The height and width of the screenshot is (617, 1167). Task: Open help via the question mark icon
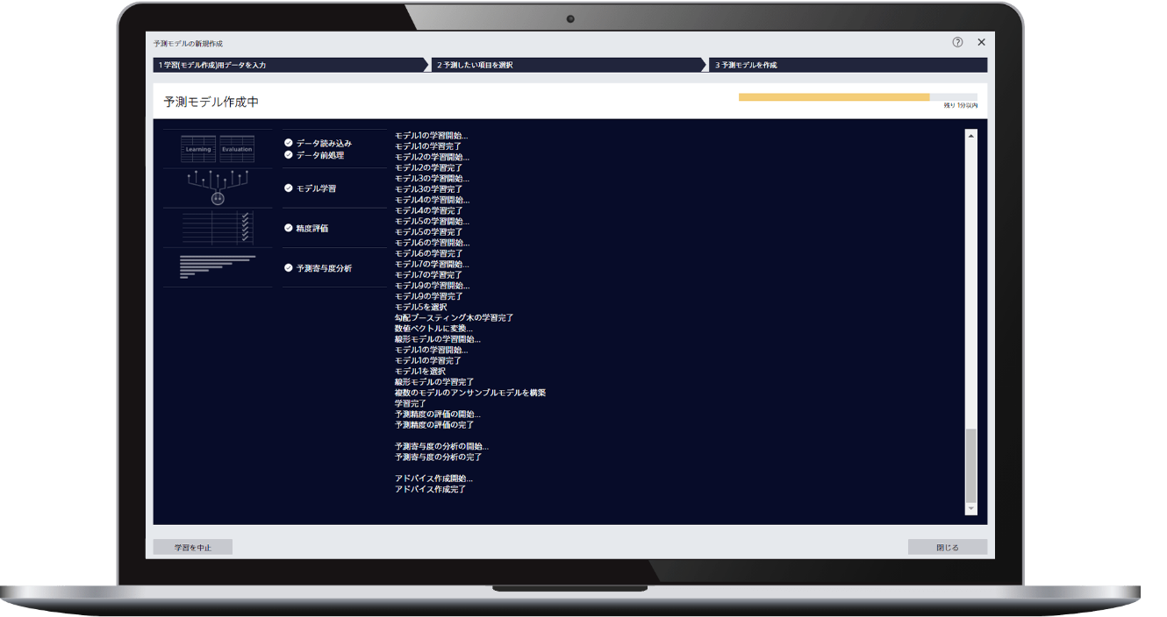957,42
